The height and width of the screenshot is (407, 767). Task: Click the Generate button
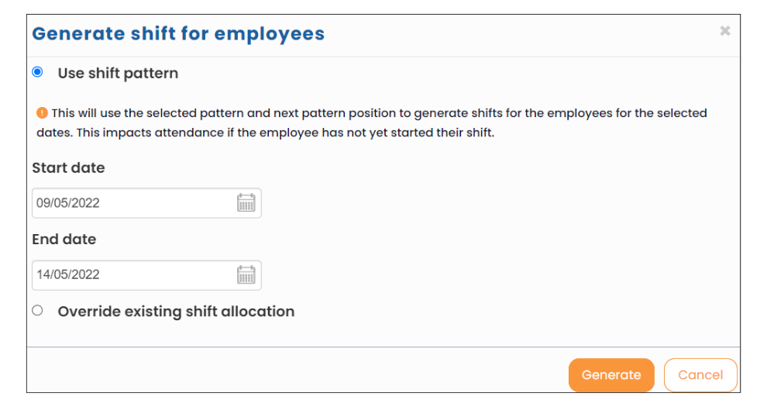(611, 375)
